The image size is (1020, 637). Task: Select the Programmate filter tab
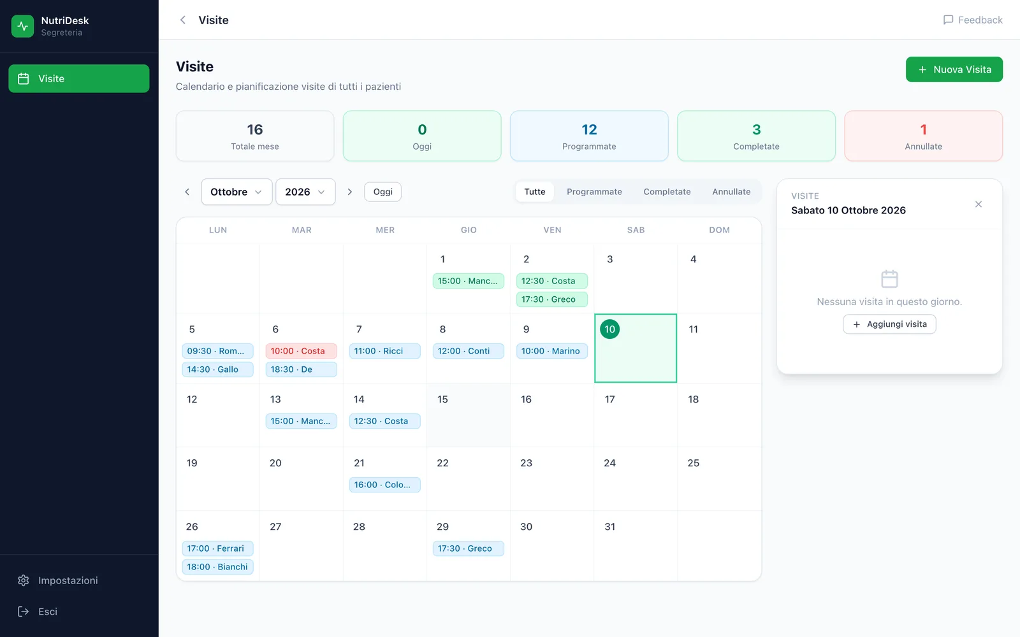pos(594,192)
